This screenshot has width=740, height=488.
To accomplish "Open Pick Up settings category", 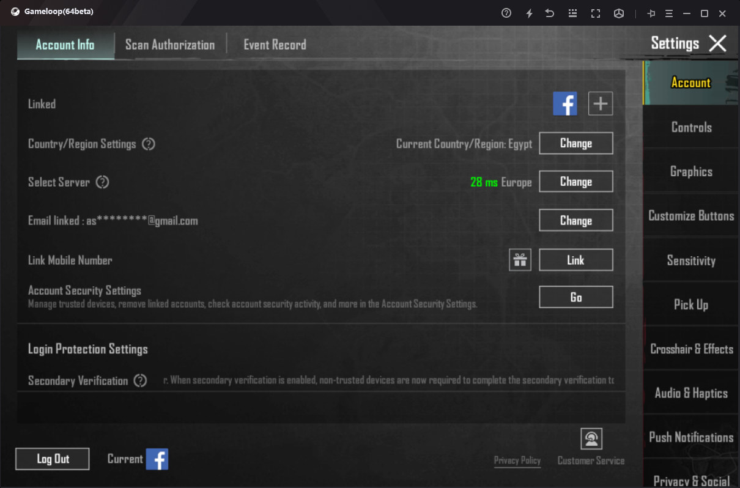I will click(x=691, y=305).
